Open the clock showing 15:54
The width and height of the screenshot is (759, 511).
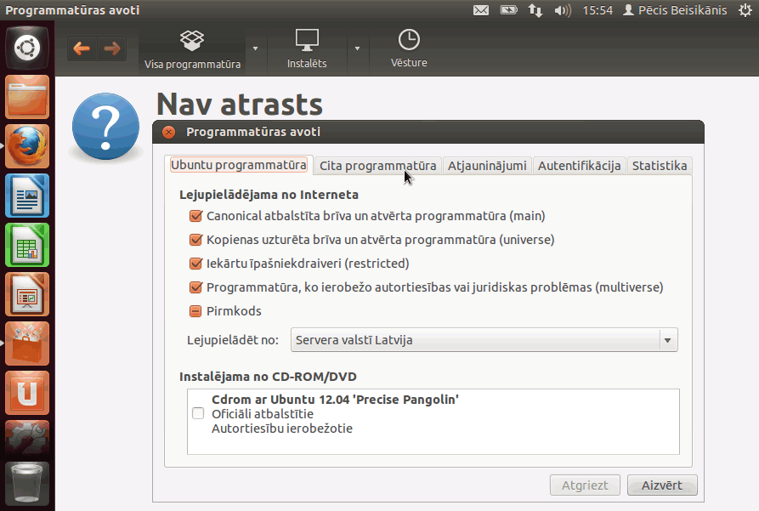pyautogui.click(x=598, y=10)
